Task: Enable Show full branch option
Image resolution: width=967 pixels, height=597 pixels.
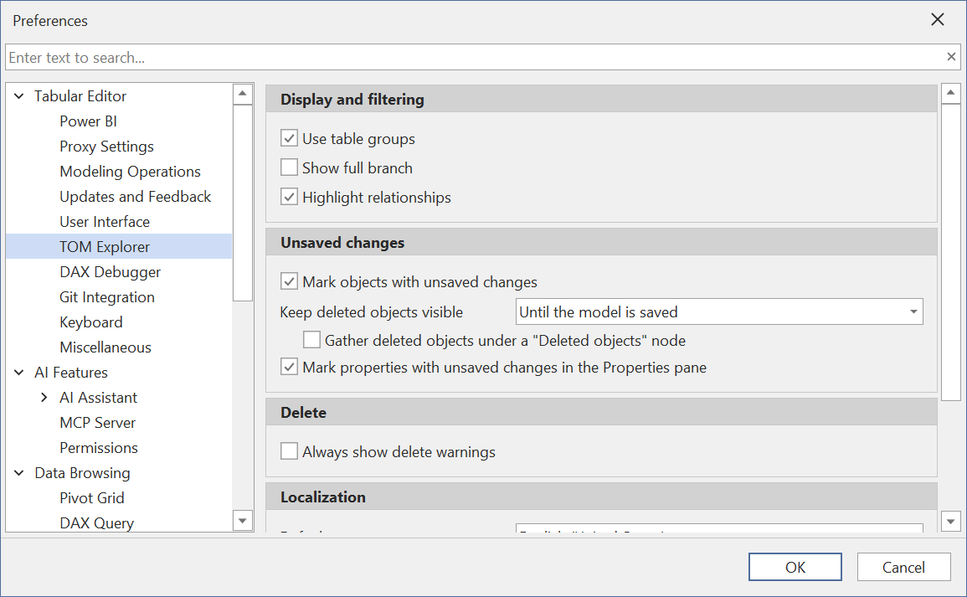Action: (289, 167)
